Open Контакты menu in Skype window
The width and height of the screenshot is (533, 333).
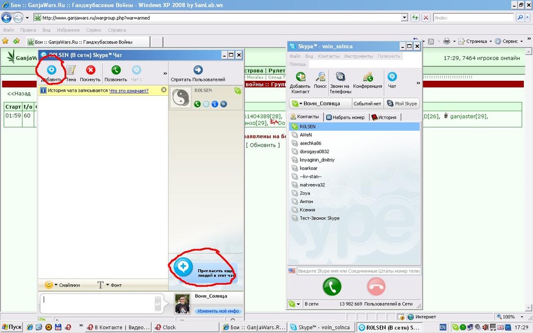[x=329, y=56]
